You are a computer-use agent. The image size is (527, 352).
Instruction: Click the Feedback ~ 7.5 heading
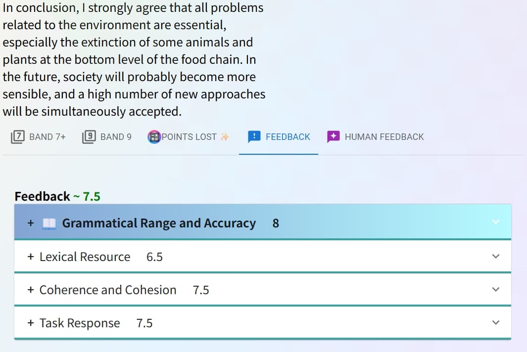coord(56,196)
